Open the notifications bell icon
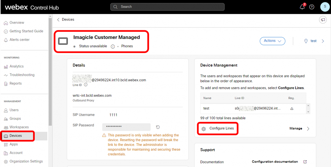This screenshot has width=331, height=167. [302, 7]
